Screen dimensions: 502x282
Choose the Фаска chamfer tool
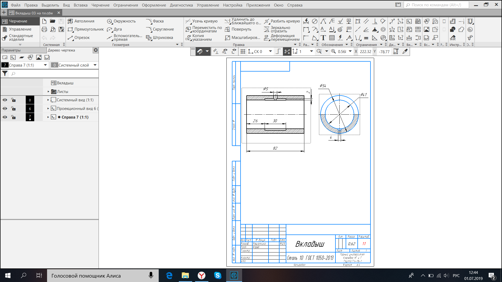click(155, 21)
